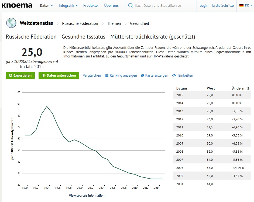Click the 30,0 value for 2009

210,143
